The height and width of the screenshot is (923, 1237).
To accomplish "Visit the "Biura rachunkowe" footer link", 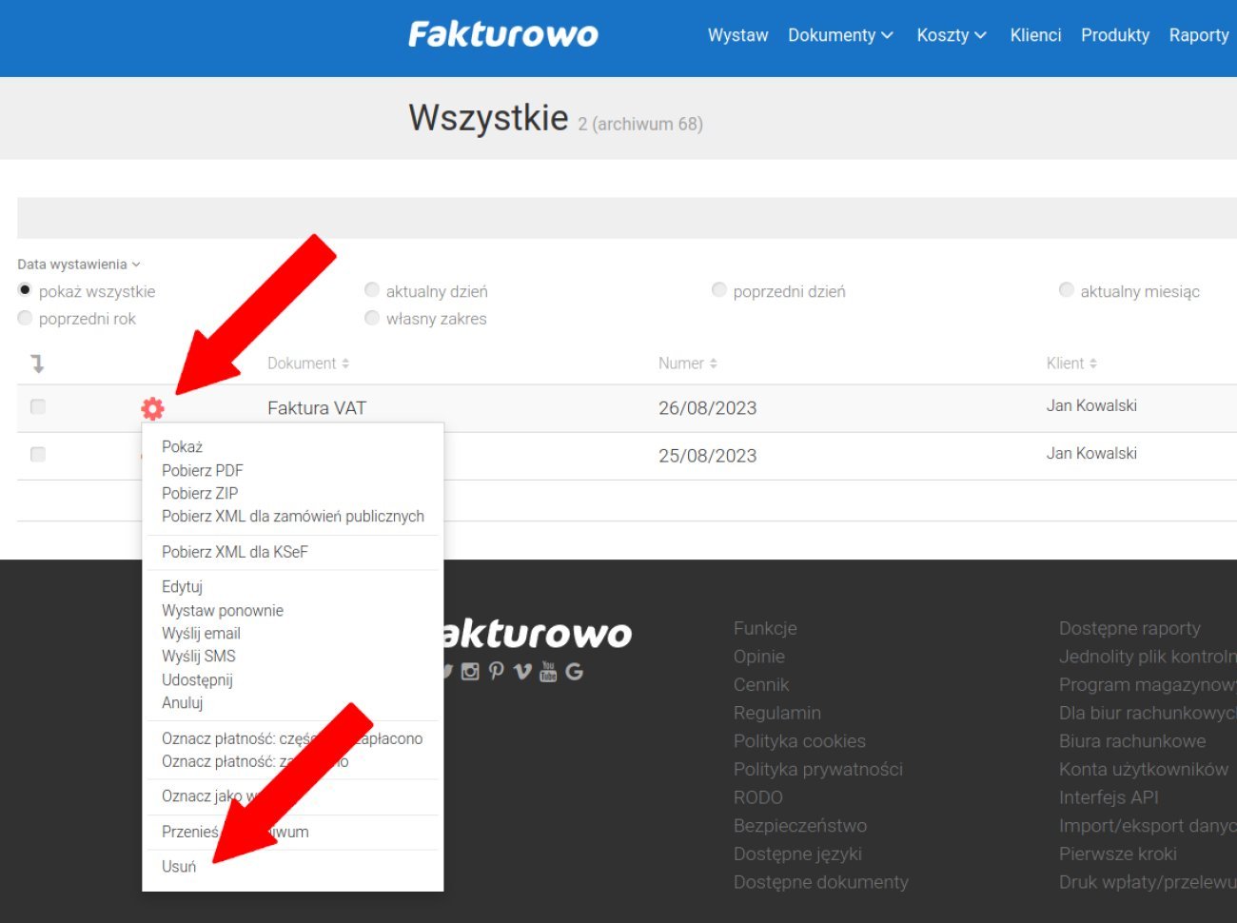I will [1132, 741].
